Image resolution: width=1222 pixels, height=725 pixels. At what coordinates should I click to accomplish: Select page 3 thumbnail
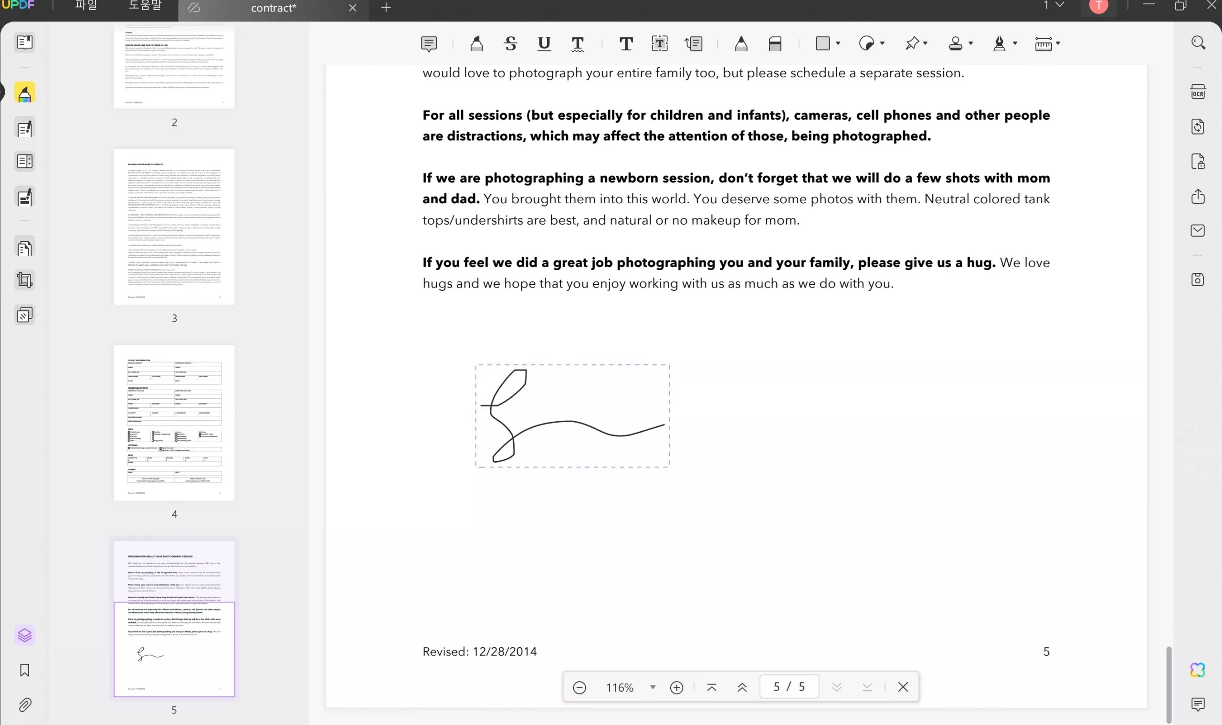[174, 227]
